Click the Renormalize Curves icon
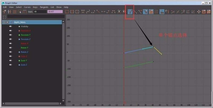Image resolution: width=213 pixels, height=108 pixels. coord(183,12)
